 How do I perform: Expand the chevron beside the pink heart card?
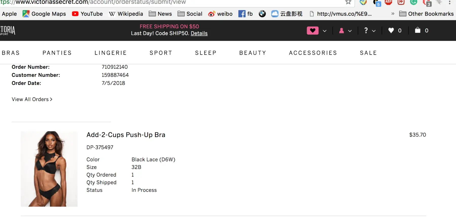(325, 31)
